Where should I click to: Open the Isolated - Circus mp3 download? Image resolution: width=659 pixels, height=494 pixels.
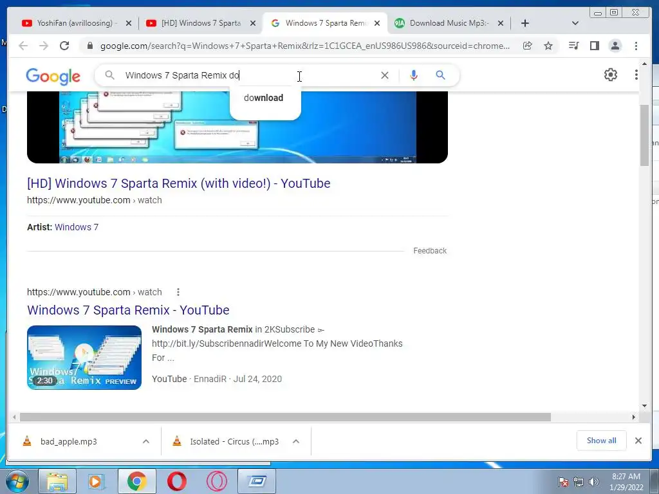pyautogui.click(x=234, y=441)
